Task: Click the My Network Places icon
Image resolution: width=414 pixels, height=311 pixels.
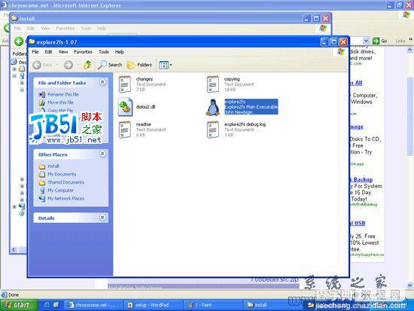Action: tap(42, 199)
